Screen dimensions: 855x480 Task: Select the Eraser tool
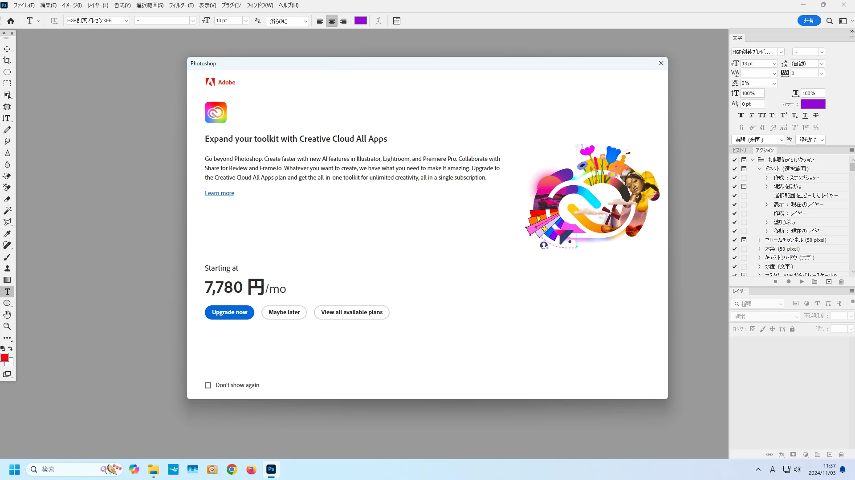click(x=7, y=199)
